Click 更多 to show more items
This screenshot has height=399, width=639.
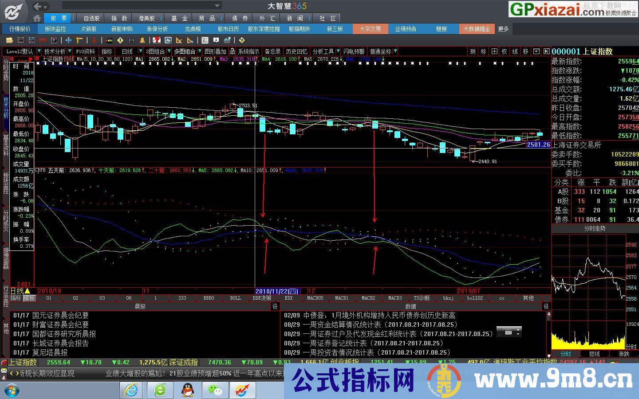coord(503,29)
